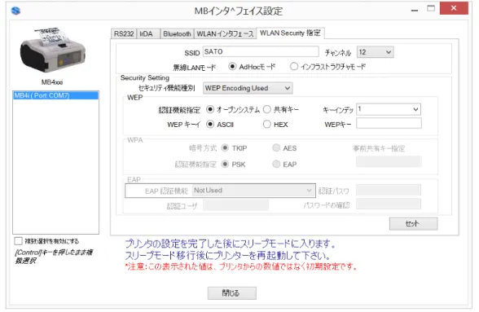Open the WLAN インタフェース tab

pos(225,33)
